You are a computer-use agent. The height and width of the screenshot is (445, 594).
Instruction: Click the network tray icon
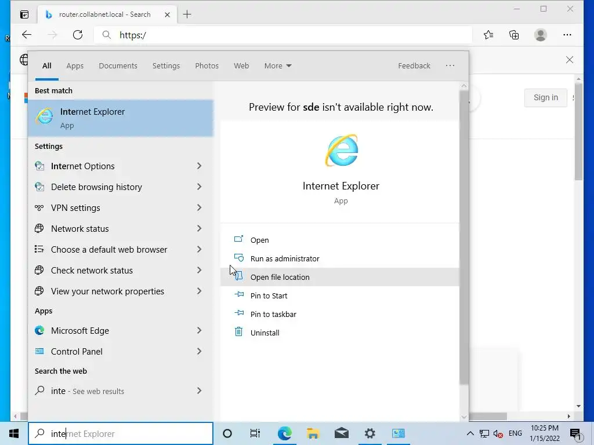coord(484,433)
